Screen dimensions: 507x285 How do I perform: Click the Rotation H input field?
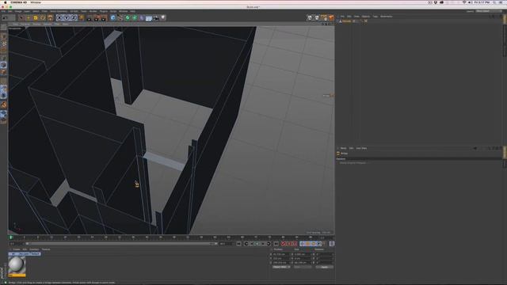[324, 254]
